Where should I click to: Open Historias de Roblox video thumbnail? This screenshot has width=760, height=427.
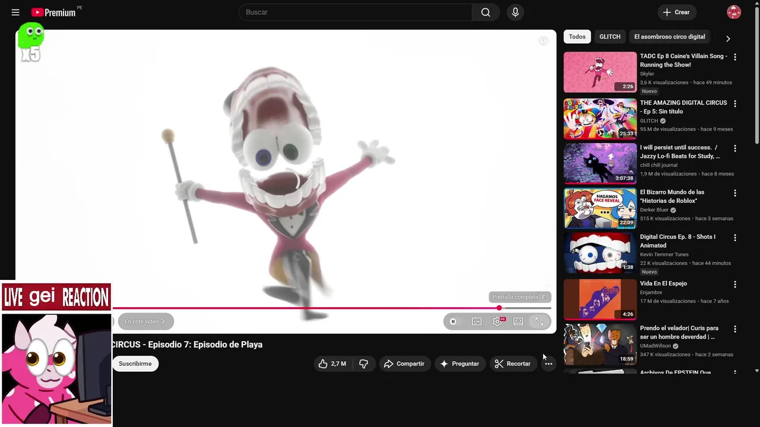(600, 208)
